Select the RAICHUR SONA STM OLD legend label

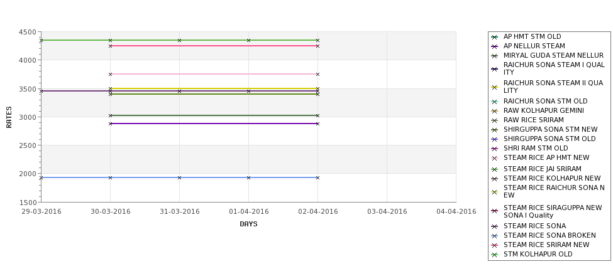pos(545,101)
